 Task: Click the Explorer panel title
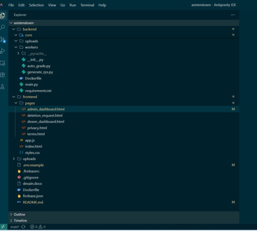[x=20, y=15]
